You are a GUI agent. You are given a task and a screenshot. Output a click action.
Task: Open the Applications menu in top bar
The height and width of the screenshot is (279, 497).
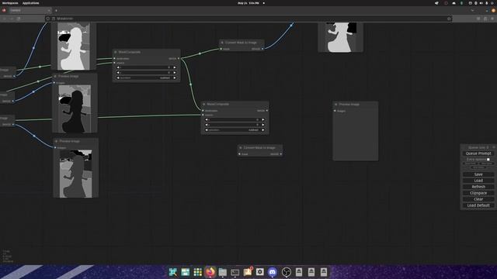(31, 3)
